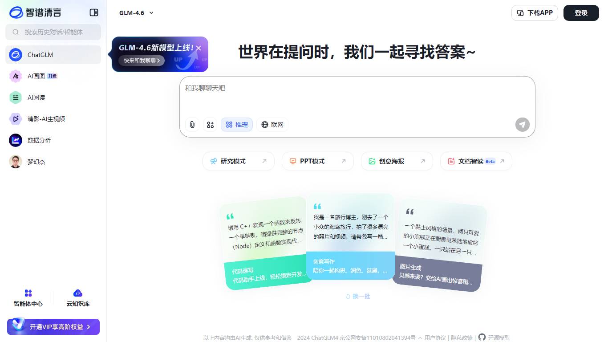
Task: Attach a file using the paperclip icon
Action: point(192,125)
